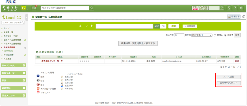Viewport: 247px width, 106px height.
Task: Click the magnifier search icon in top bar
Action: (92, 8)
